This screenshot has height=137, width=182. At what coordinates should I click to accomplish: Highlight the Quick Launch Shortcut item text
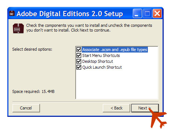102,67
